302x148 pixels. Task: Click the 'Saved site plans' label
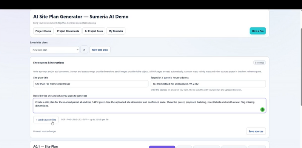coord(39,43)
